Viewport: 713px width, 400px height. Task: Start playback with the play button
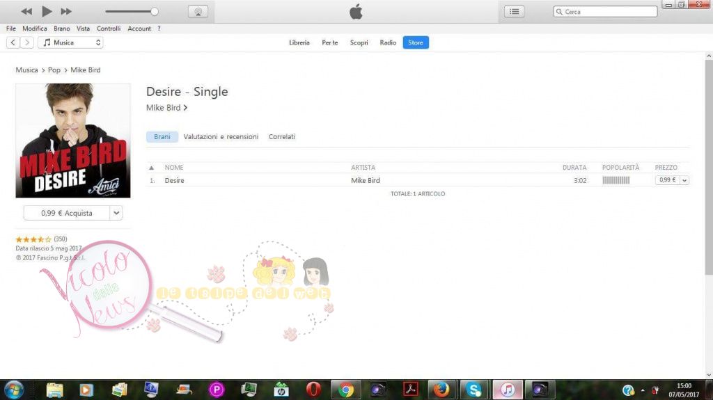tap(47, 11)
